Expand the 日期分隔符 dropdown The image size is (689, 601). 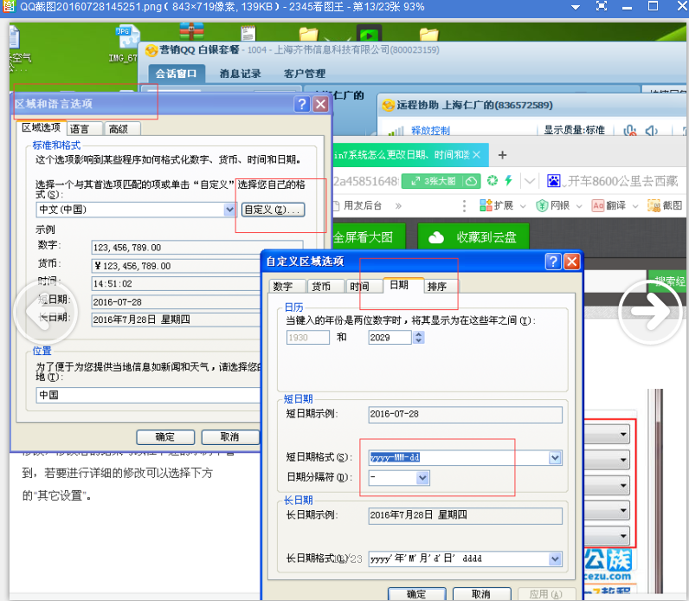[422, 477]
